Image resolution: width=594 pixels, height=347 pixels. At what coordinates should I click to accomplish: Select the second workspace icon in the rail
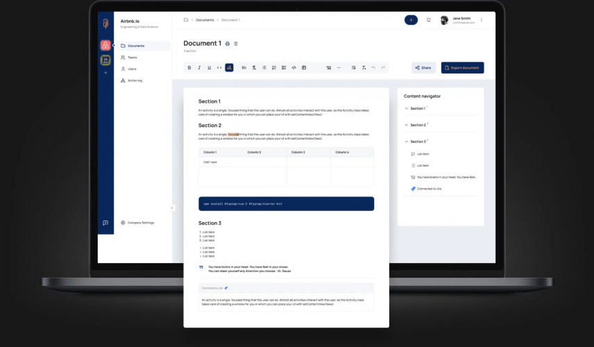(x=105, y=60)
